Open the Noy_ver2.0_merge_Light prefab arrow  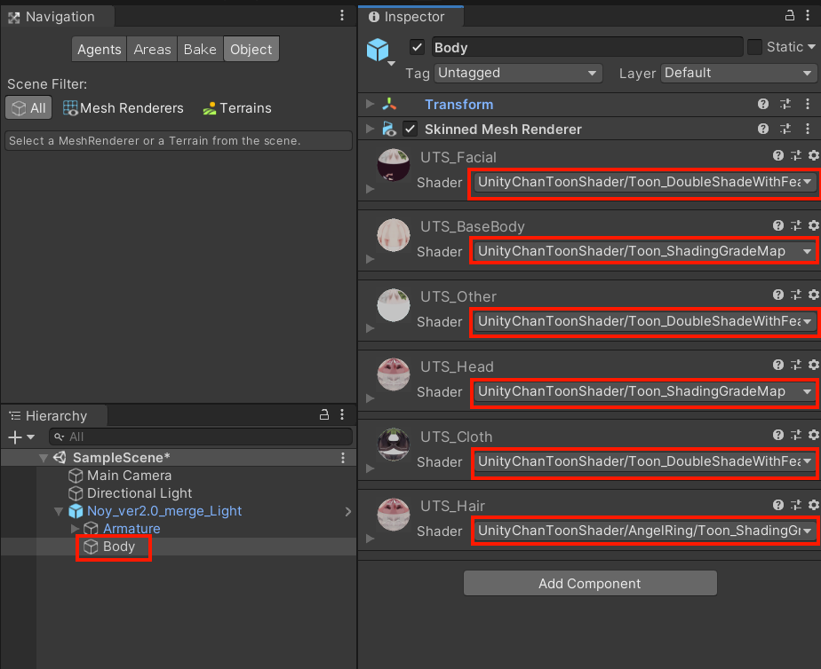(x=347, y=511)
